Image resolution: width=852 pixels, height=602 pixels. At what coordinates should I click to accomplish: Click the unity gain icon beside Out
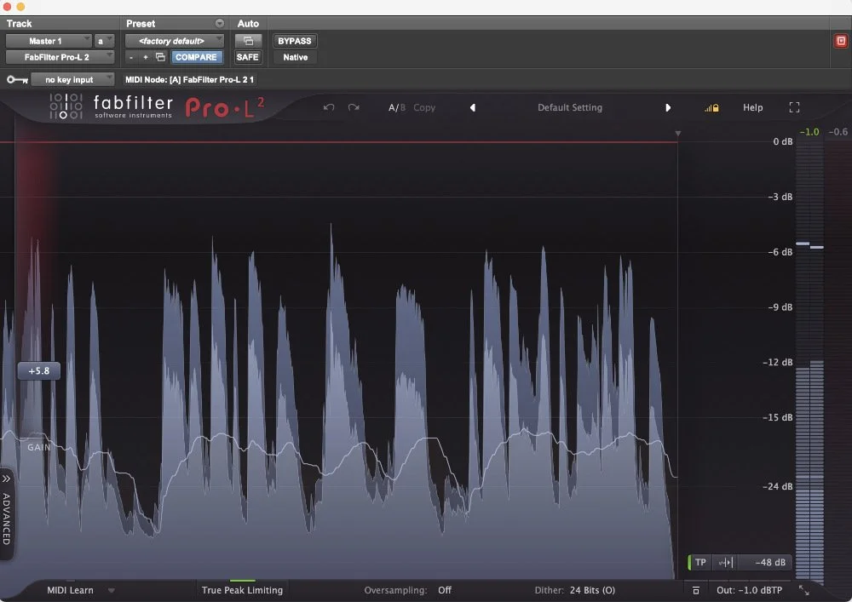[695, 590]
